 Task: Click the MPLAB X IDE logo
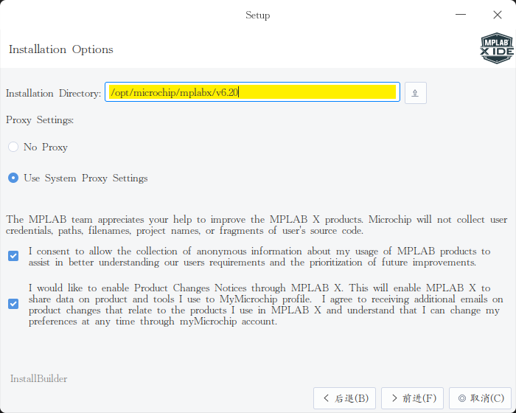[x=497, y=48]
